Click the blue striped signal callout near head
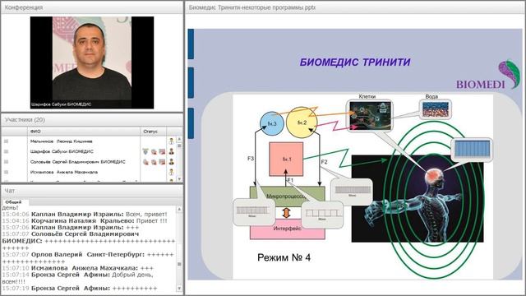 [472, 149]
